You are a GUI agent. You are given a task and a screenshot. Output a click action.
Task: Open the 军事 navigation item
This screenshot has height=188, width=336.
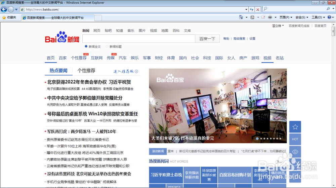pyautogui.click(x=147, y=58)
